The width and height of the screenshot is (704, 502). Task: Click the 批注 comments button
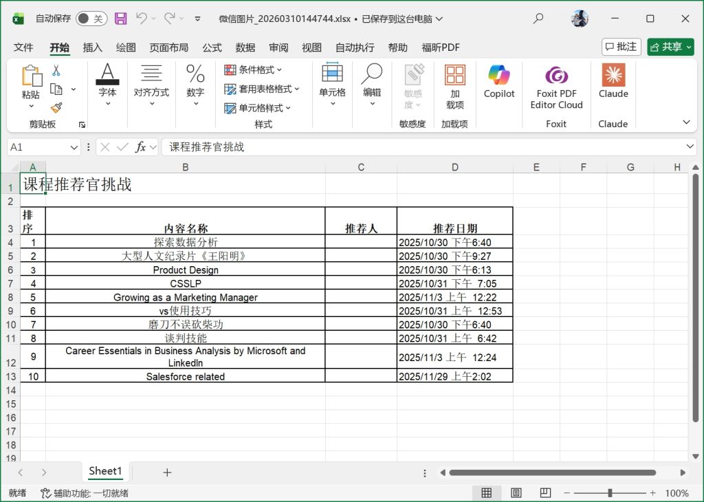pos(621,47)
